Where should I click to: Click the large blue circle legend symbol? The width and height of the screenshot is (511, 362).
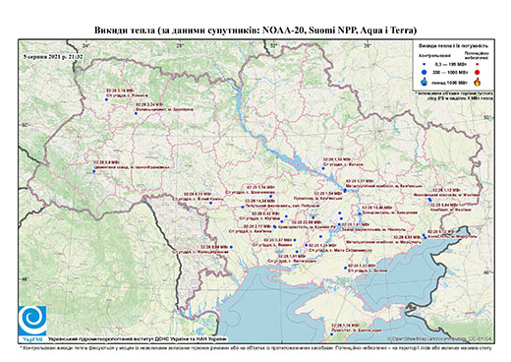coord(425,72)
